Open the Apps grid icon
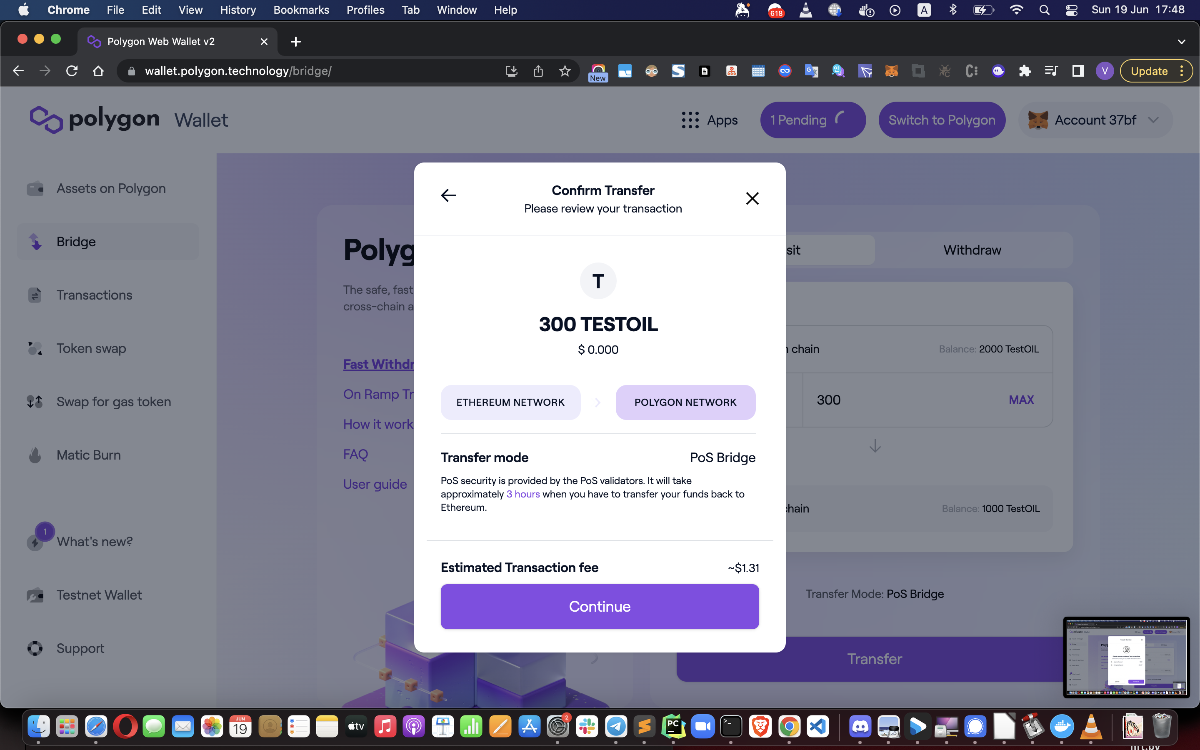1200x750 pixels. coord(690,120)
